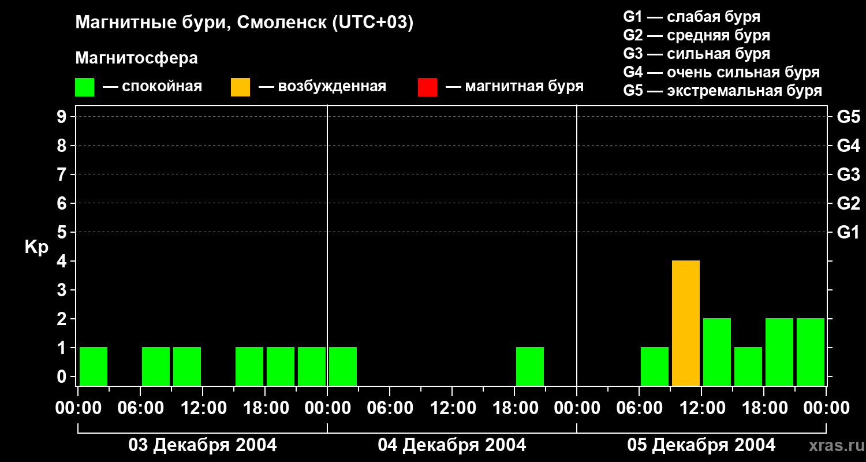Click the '— возбужденная' legend label
The height and width of the screenshot is (462, 866).
tap(322, 87)
